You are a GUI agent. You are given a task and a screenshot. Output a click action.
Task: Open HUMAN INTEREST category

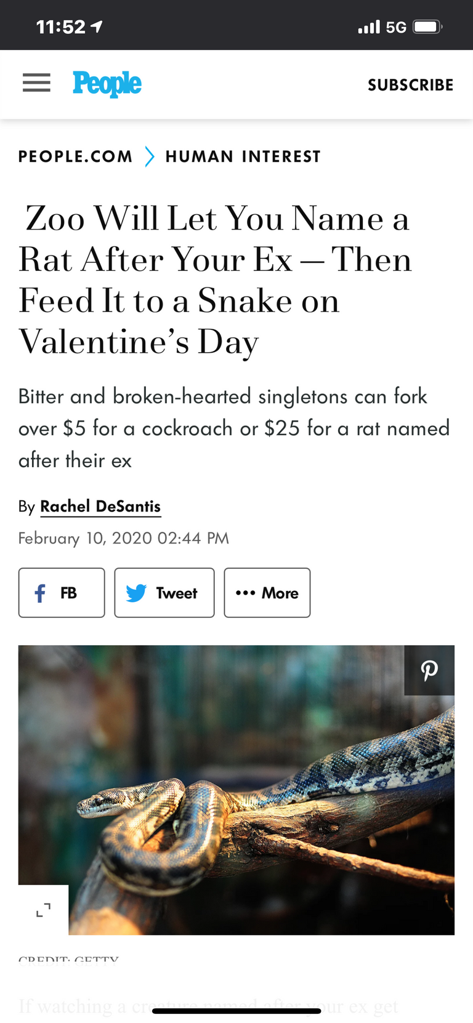pos(243,156)
